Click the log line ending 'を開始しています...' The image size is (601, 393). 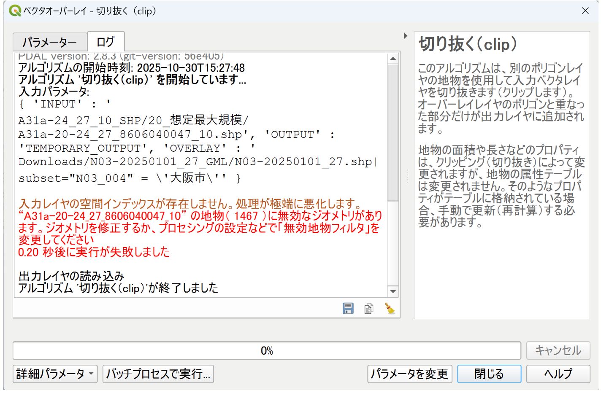132,80
